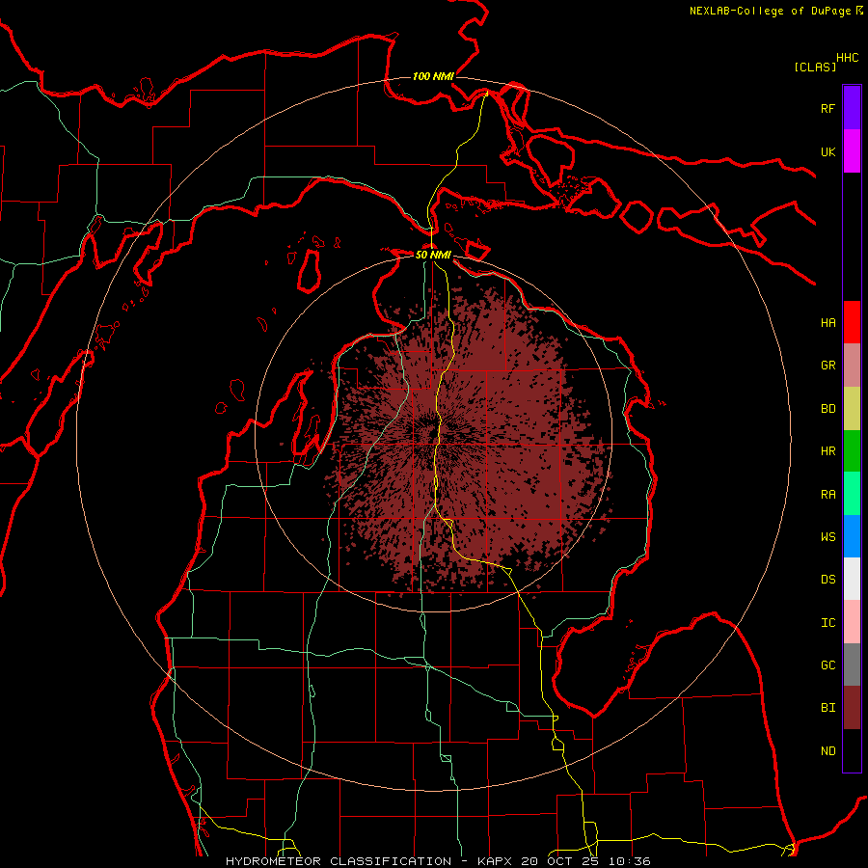This screenshot has height=868, width=868.
Task: Click the RF legend label
Action: [828, 109]
